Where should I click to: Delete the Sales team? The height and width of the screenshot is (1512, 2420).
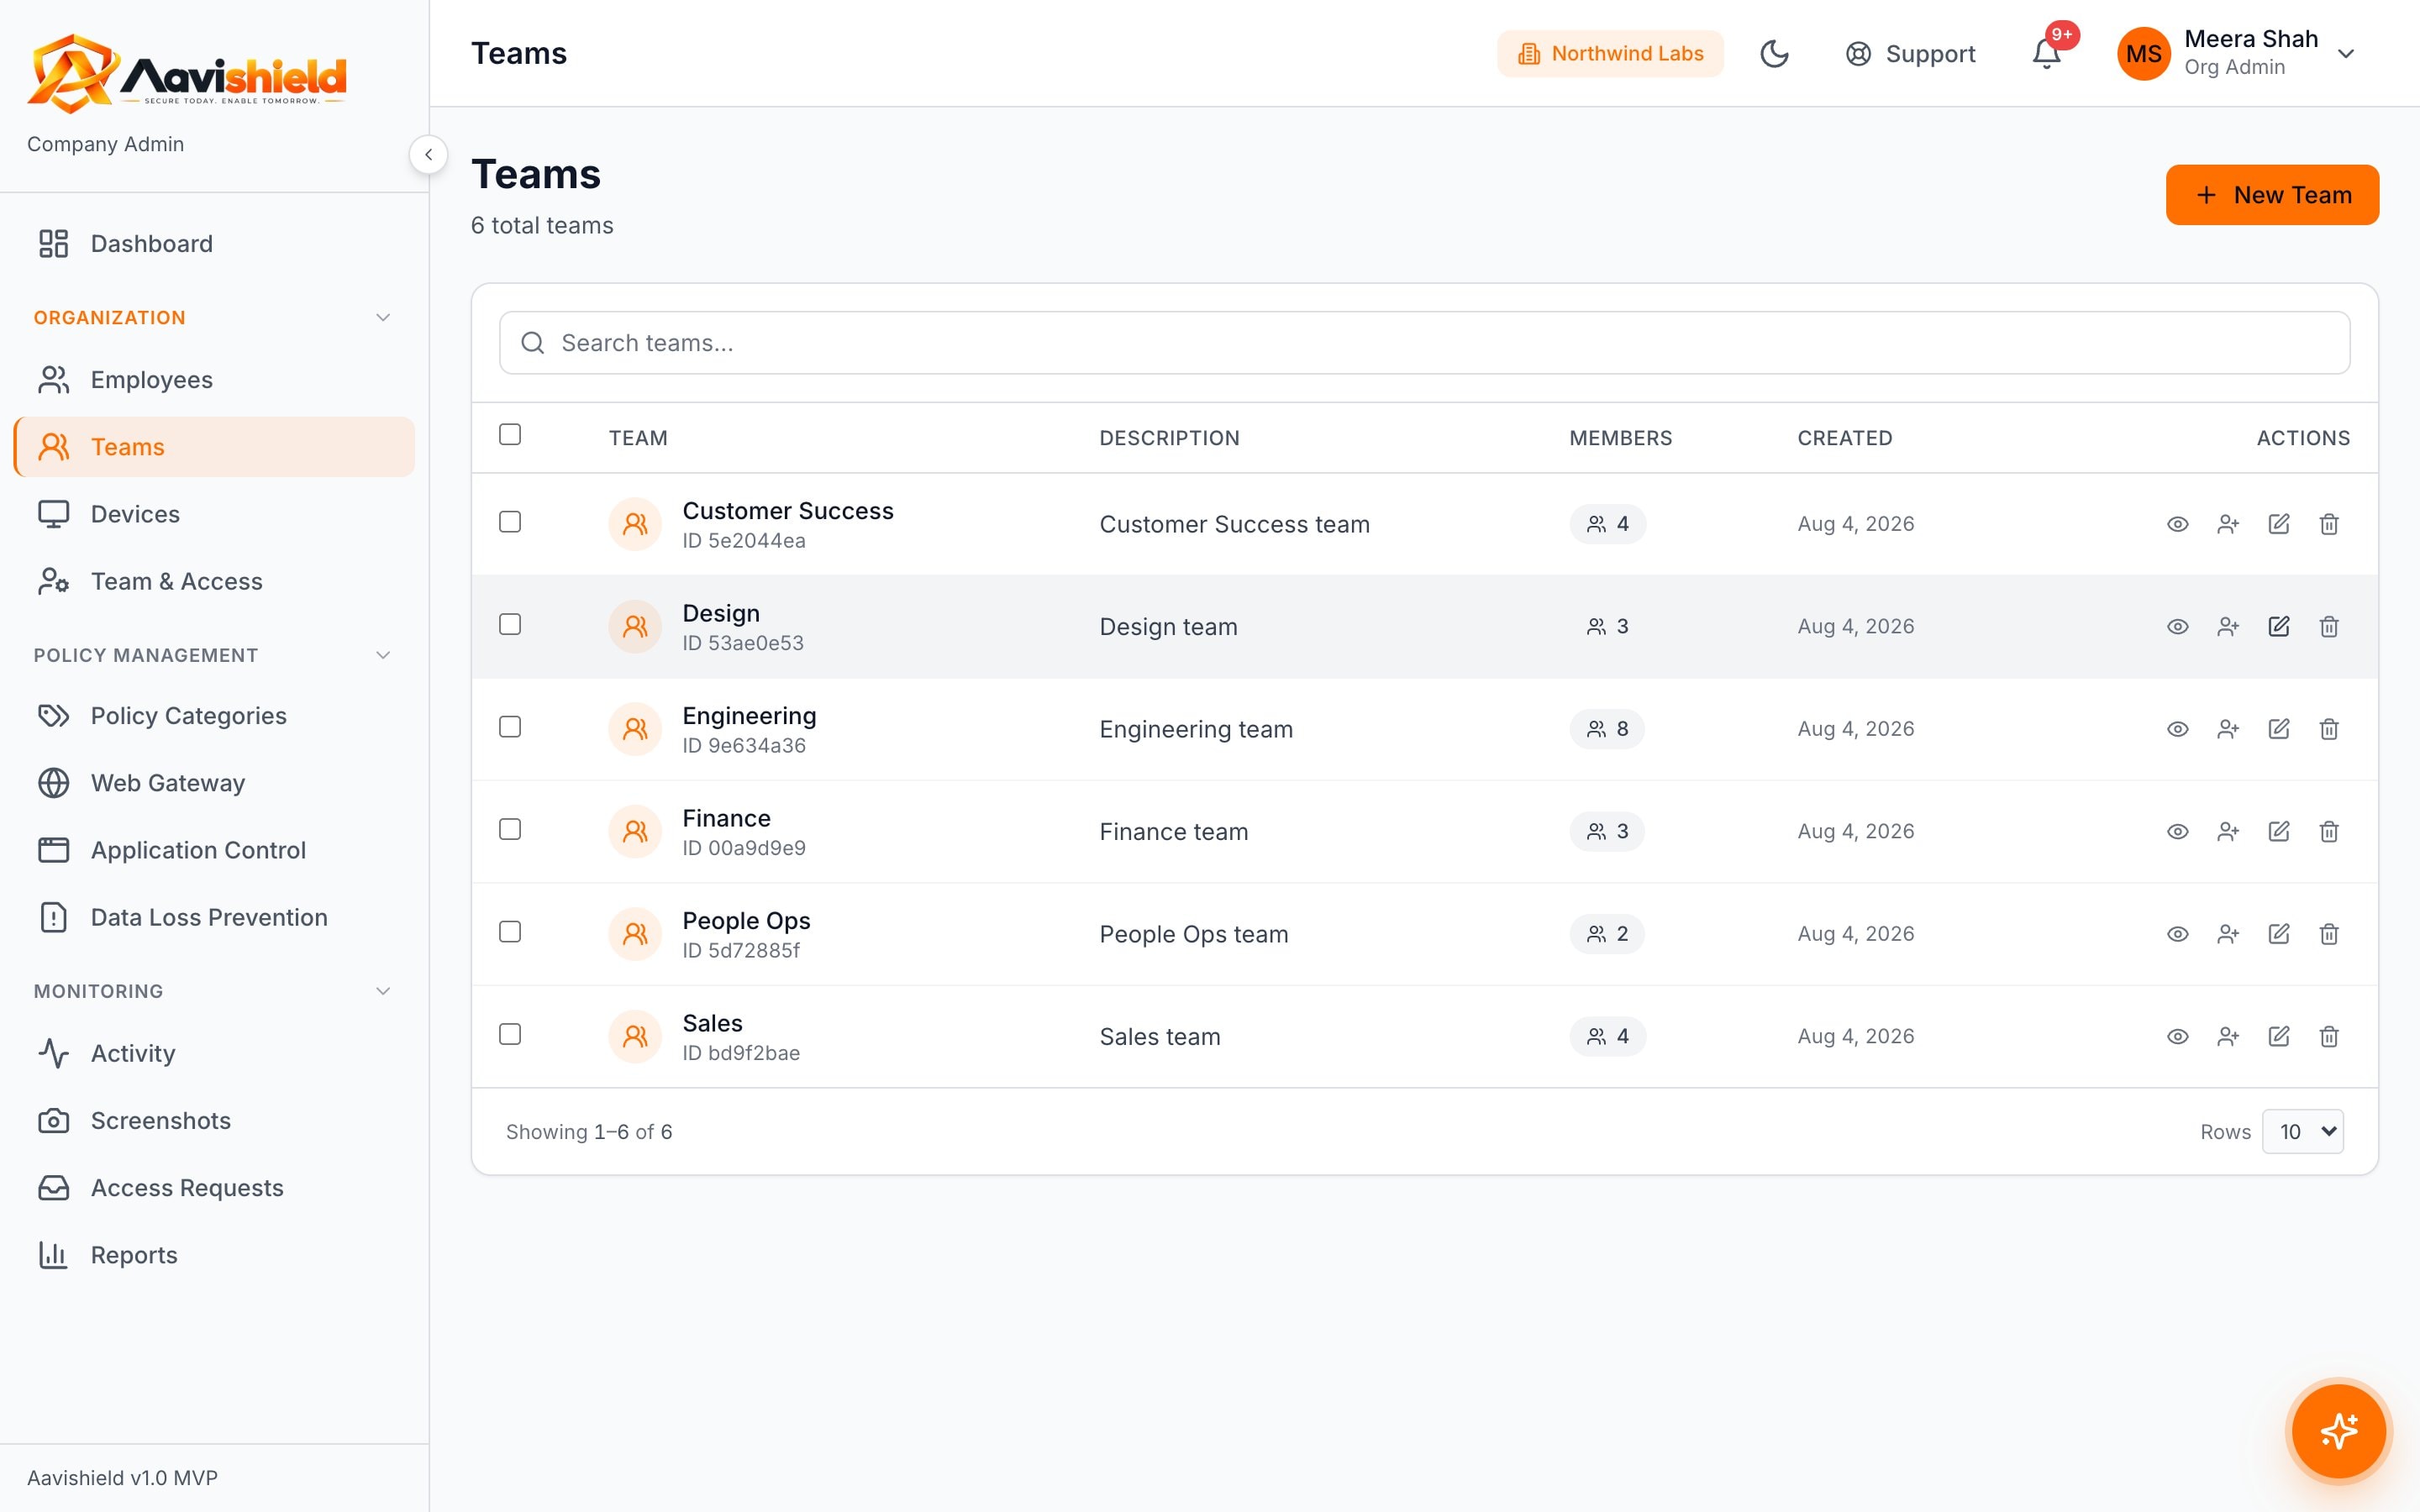click(x=2328, y=1037)
